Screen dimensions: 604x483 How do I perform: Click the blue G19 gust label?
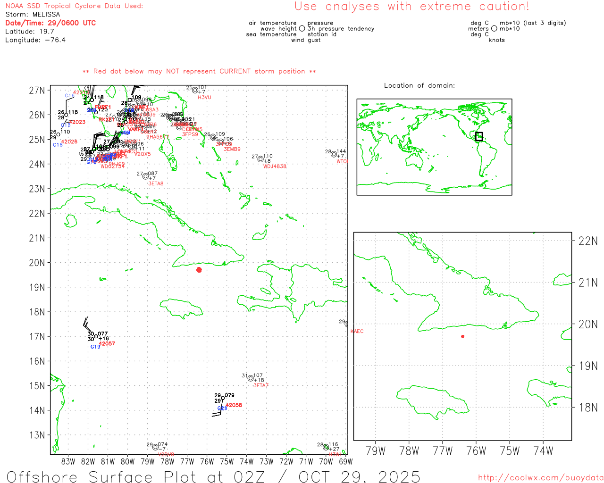pyautogui.click(x=95, y=347)
